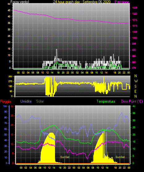Click the second SunSet marker label
The height and width of the screenshot is (172, 144).
pyautogui.click(x=120, y=157)
